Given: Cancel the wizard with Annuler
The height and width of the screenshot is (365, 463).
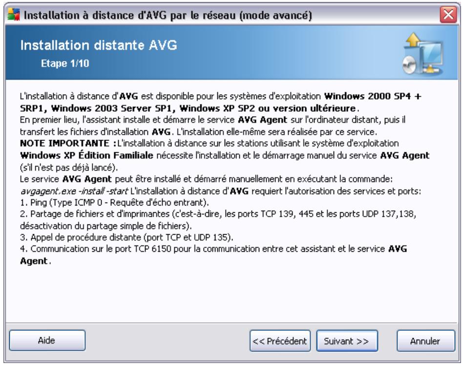Looking at the screenshot, I should [x=425, y=341].
